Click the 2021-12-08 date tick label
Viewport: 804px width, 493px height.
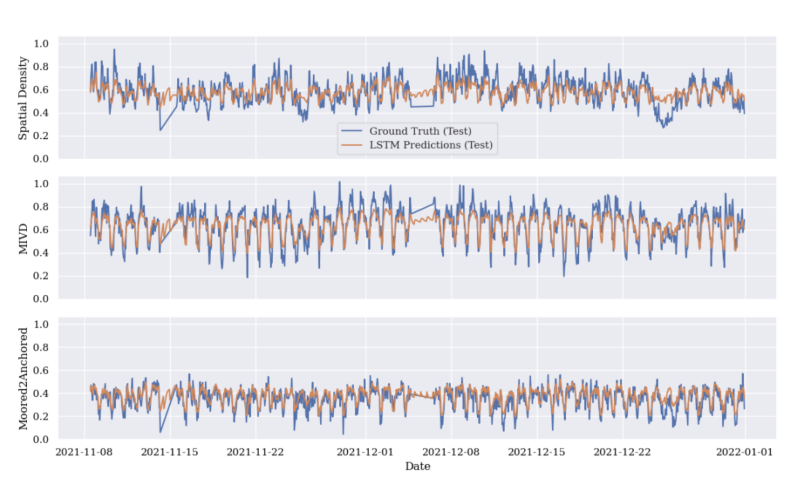tap(451, 452)
